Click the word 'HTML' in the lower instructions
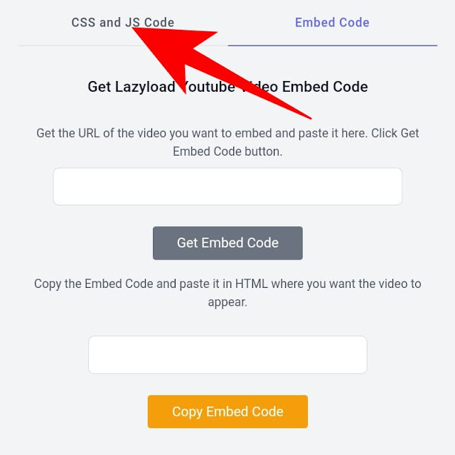This screenshot has height=455, width=455. pos(251,284)
